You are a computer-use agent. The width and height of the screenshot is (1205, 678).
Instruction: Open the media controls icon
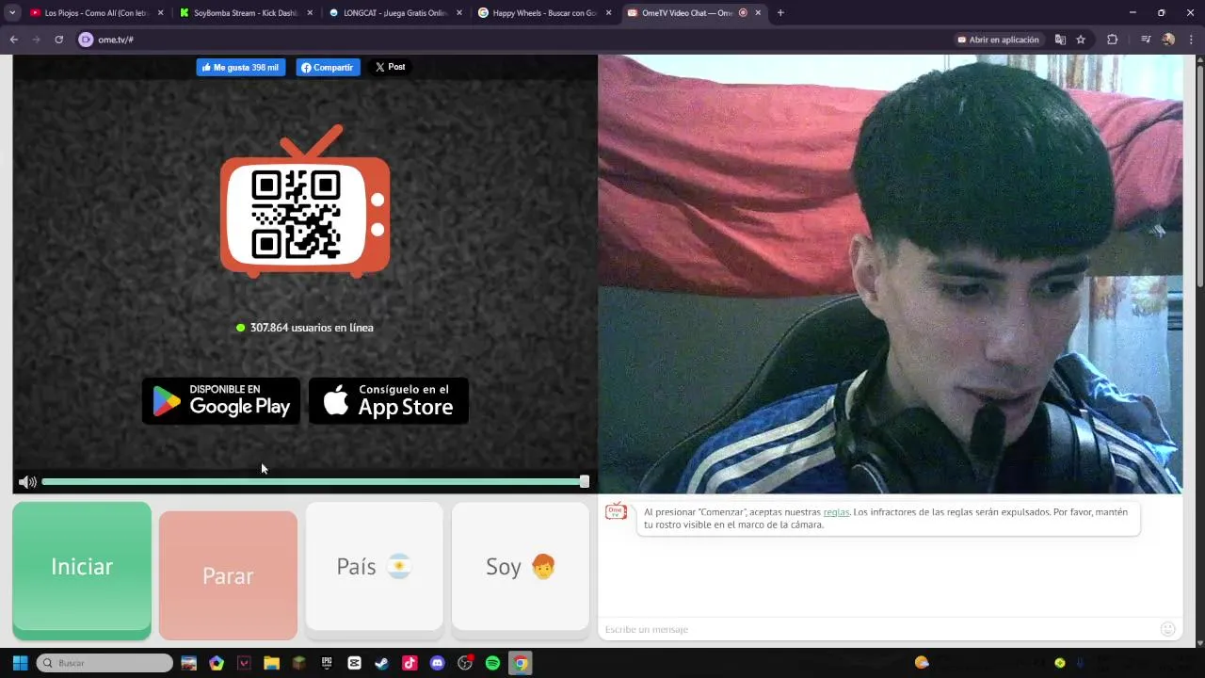1146,40
